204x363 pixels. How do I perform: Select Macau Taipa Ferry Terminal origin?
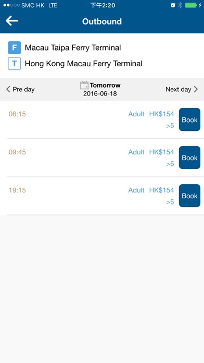tap(73, 47)
